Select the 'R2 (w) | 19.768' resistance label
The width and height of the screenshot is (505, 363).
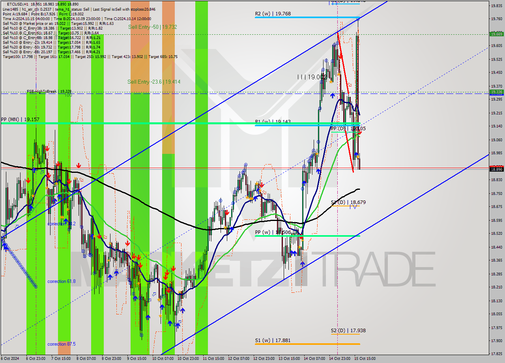pyautogui.click(x=273, y=13)
